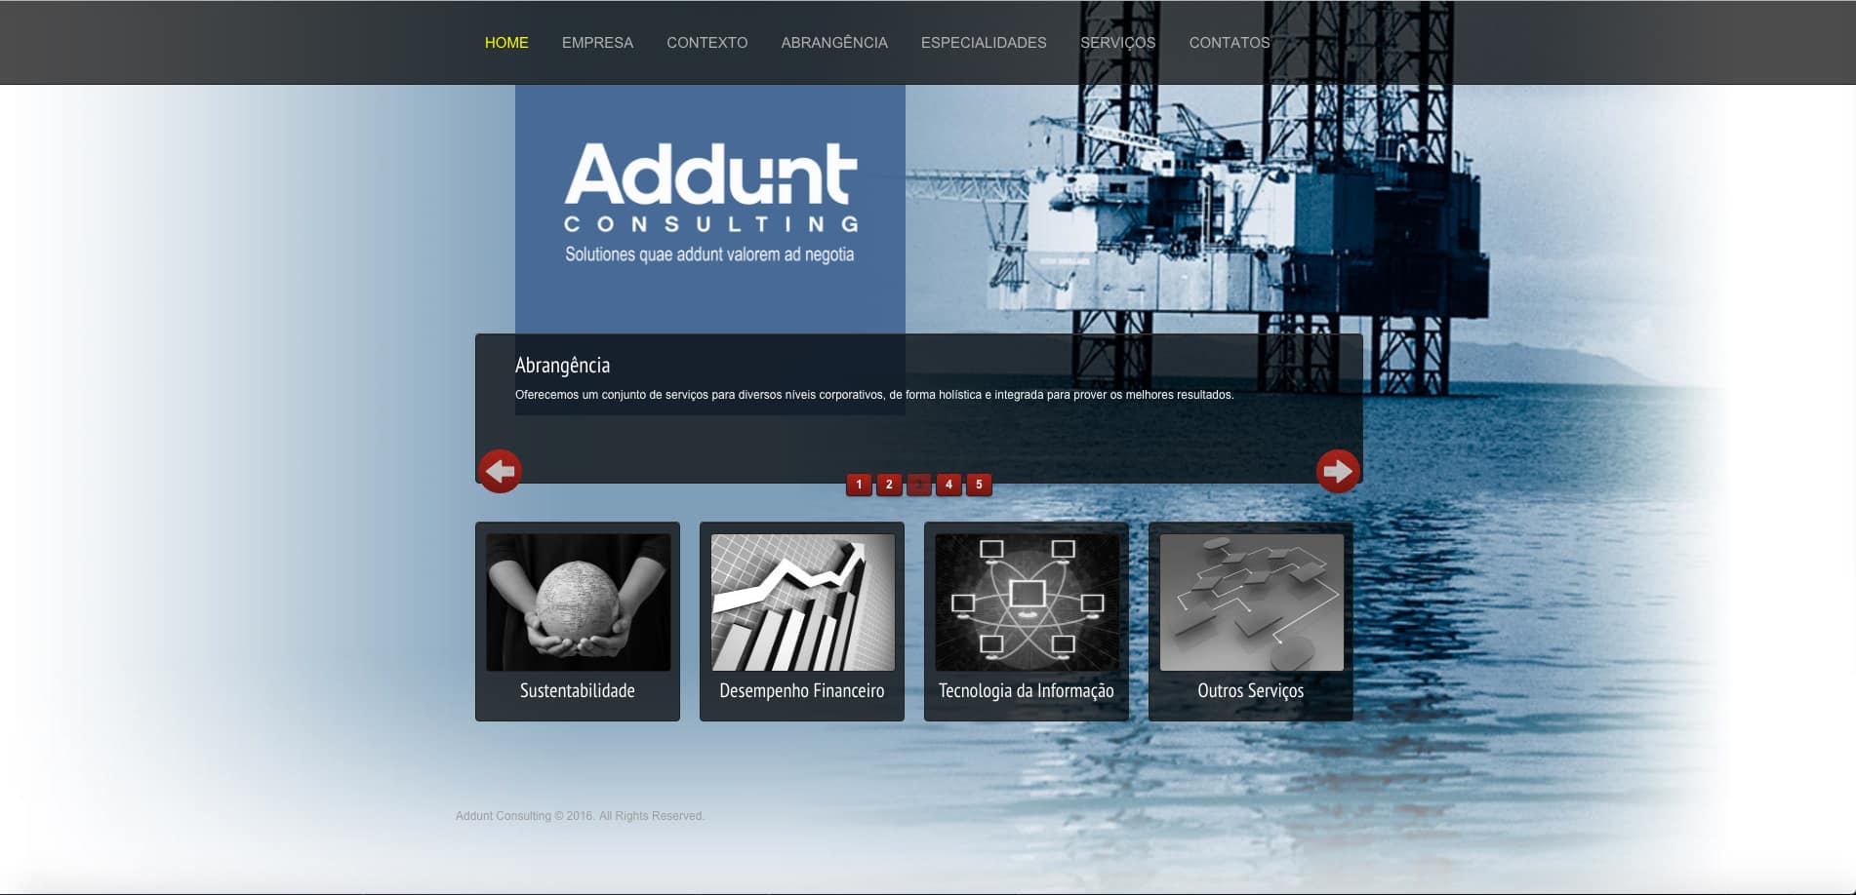Screen dimensions: 1856x895
Task: Open the Home menu item
Action: tap(506, 43)
